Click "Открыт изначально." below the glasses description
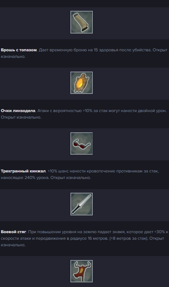Screen dimensions: 169x287 point(21,117)
